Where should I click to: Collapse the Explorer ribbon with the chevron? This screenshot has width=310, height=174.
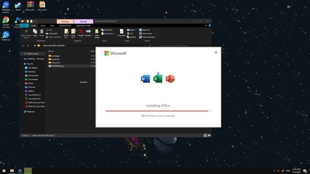206,26
